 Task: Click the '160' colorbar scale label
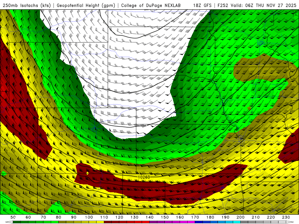tap(180, 217)
